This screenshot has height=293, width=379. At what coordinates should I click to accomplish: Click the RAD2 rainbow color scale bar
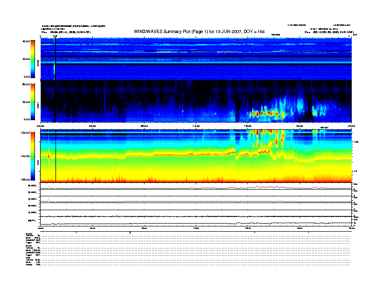(x=33, y=59)
